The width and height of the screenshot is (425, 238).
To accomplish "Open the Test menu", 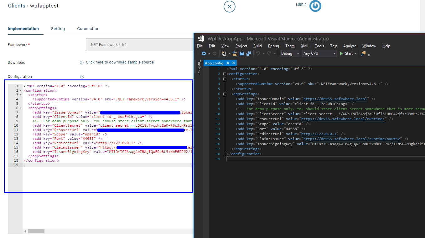I will coord(334,46).
